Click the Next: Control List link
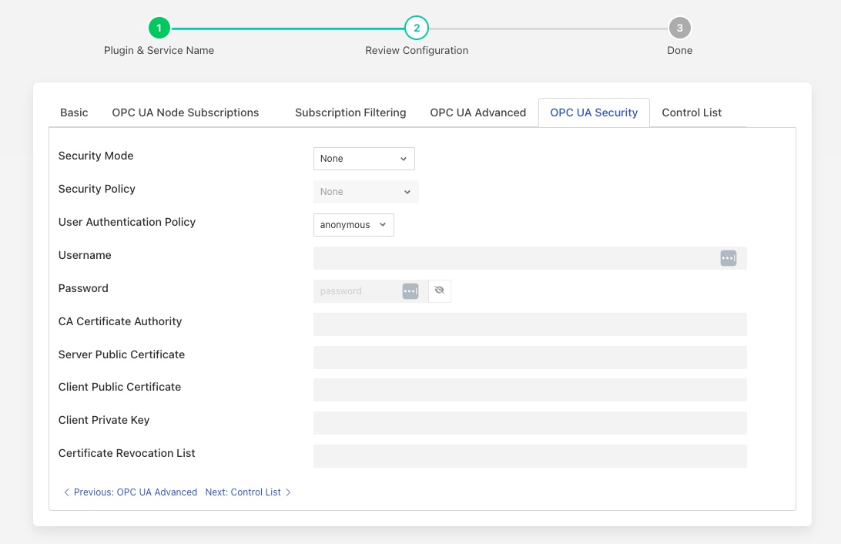 click(243, 492)
